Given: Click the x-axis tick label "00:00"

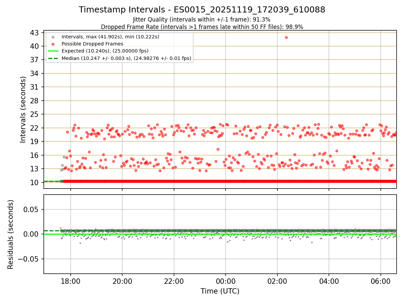Looking at the screenshot, I should (x=226, y=281).
